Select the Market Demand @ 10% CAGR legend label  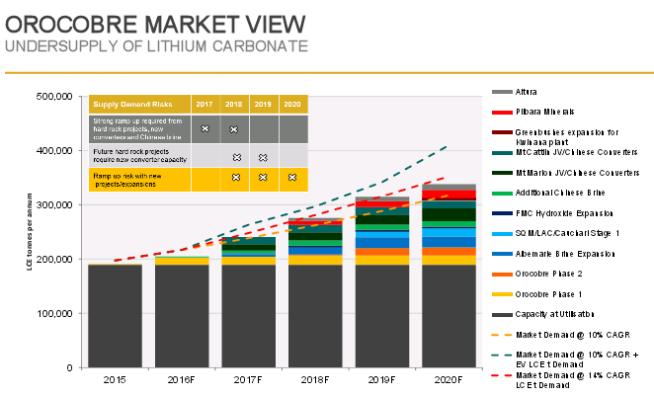(573, 335)
